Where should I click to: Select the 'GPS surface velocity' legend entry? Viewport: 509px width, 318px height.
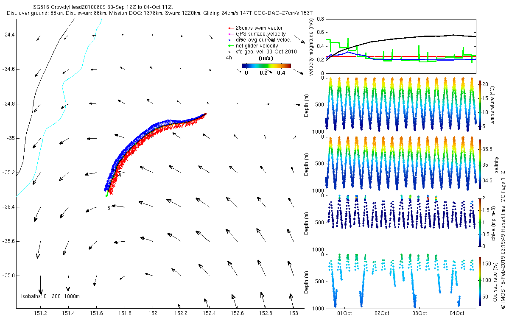(256, 34)
